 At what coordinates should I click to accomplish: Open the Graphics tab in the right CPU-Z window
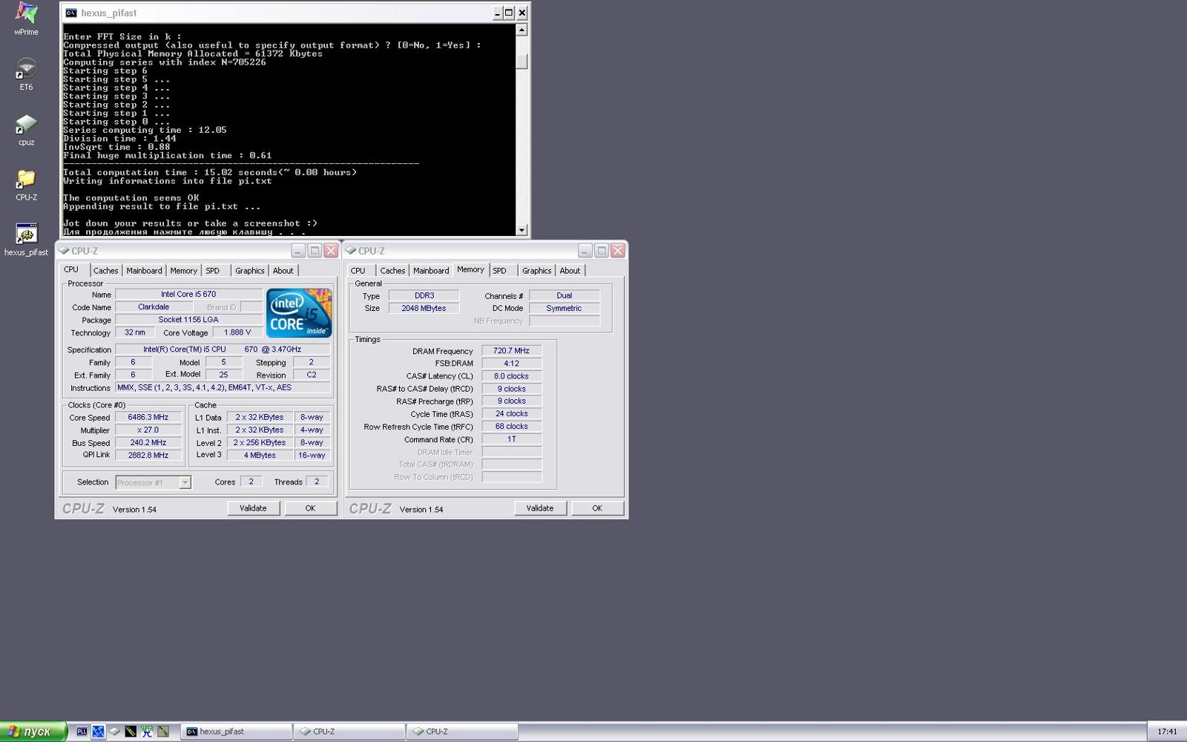(x=536, y=271)
